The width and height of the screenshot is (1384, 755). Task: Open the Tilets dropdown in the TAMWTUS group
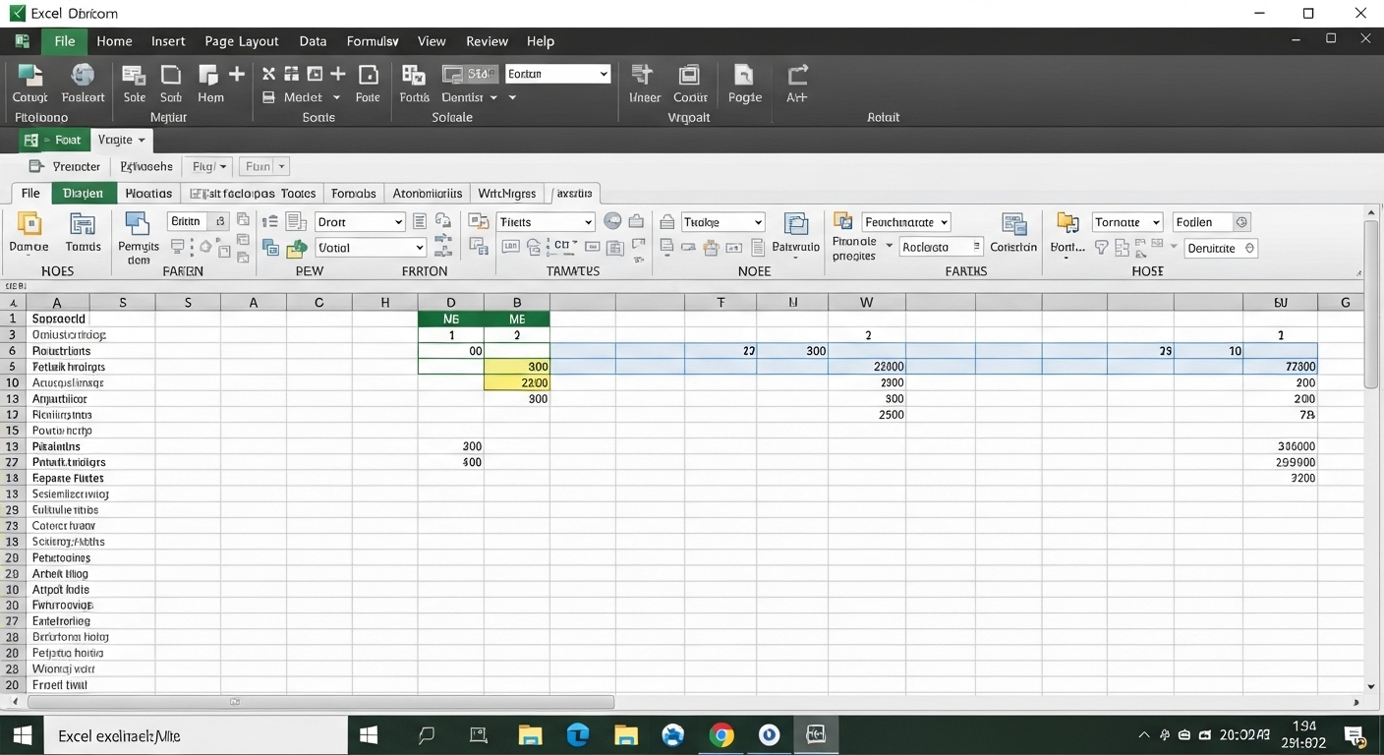point(545,221)
